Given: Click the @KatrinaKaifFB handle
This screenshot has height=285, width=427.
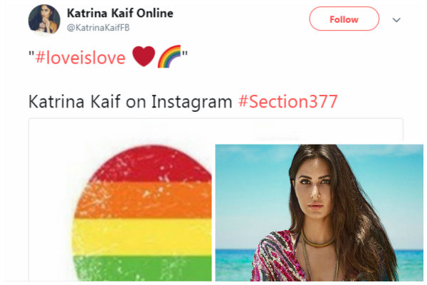Looking at the screenshot, I should point(98,28).
